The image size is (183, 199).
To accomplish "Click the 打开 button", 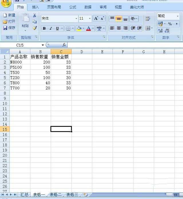I will tap(9, 22).
